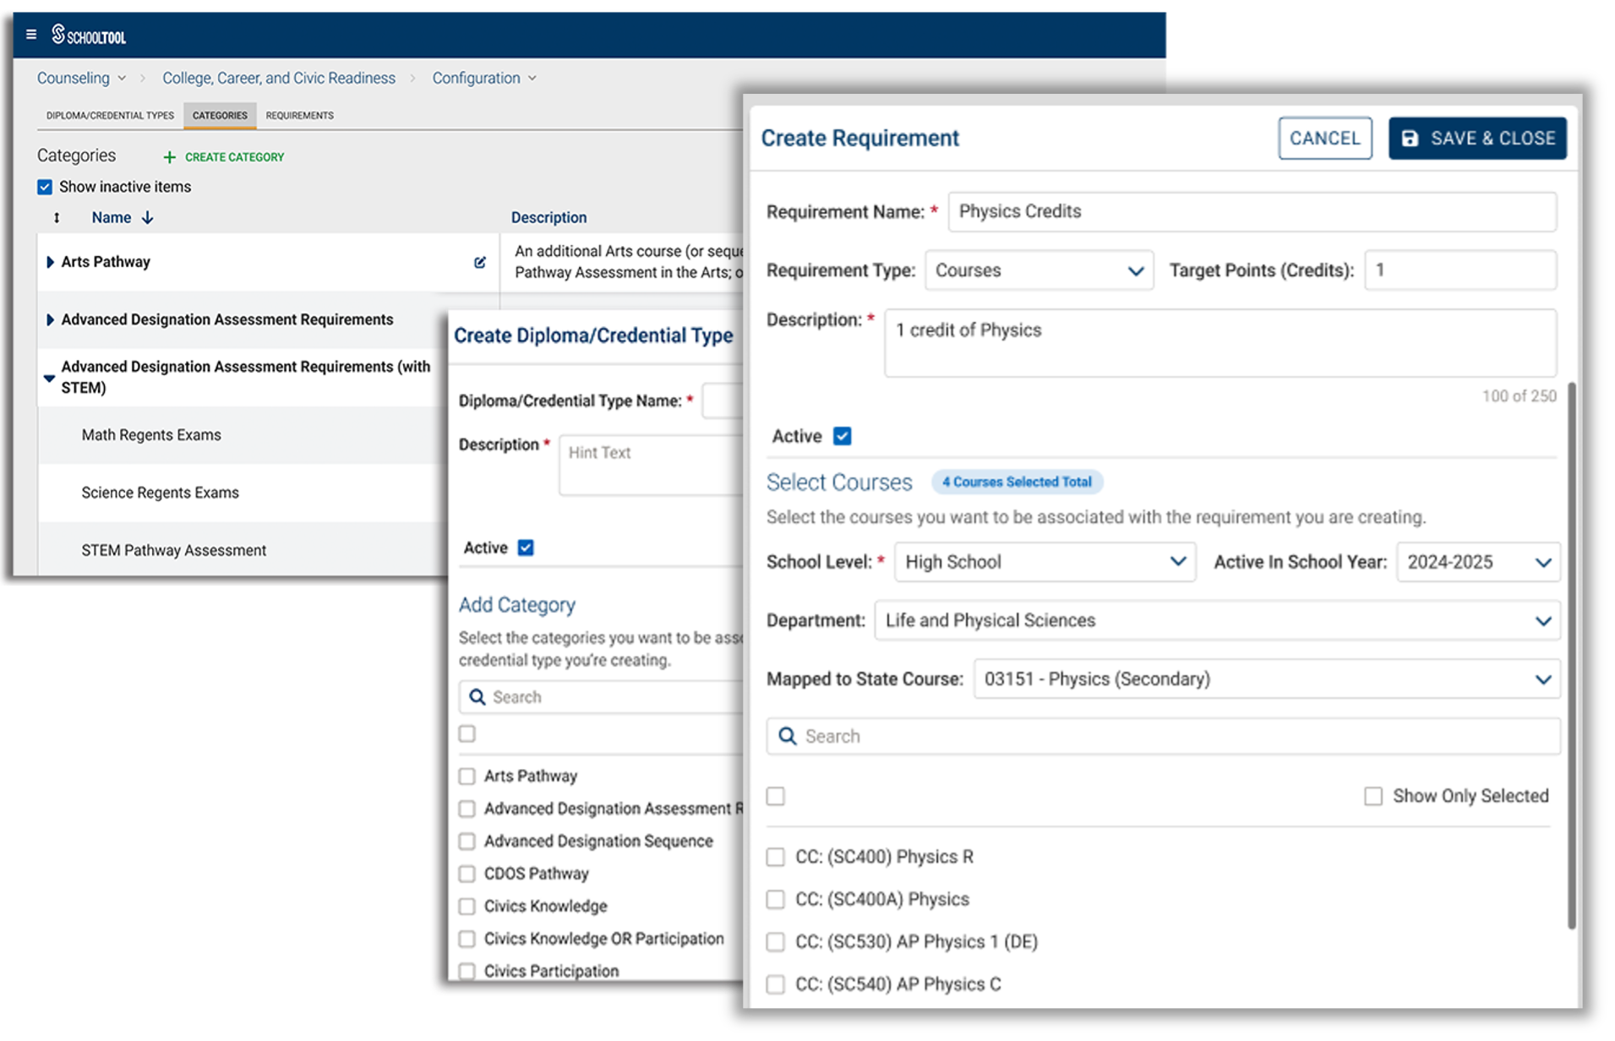Enable Show Only Selected
This screenshot has height=1041, width=1615.
1372,795
